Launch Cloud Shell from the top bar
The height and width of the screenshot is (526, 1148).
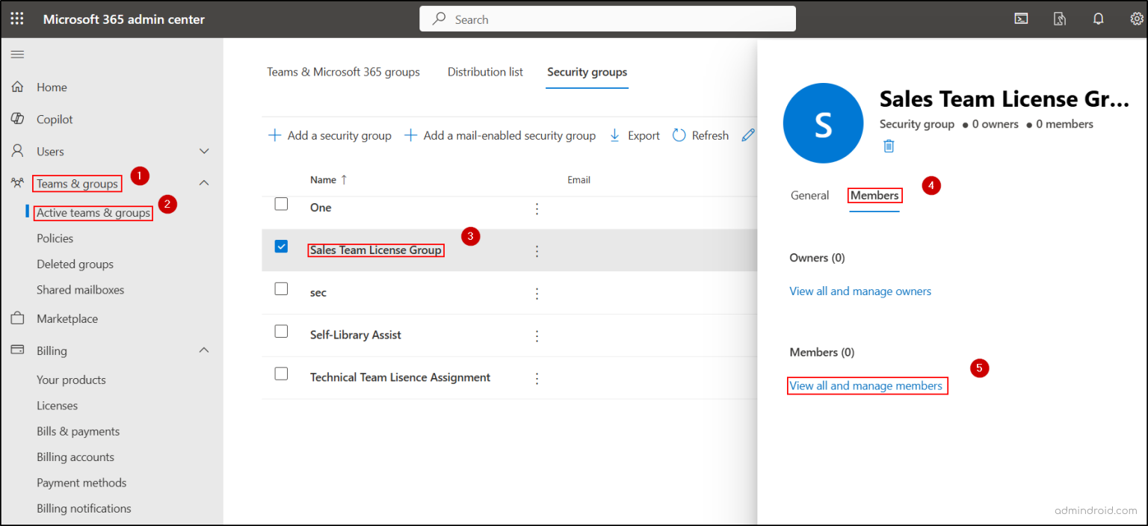tap(1021, 18)
